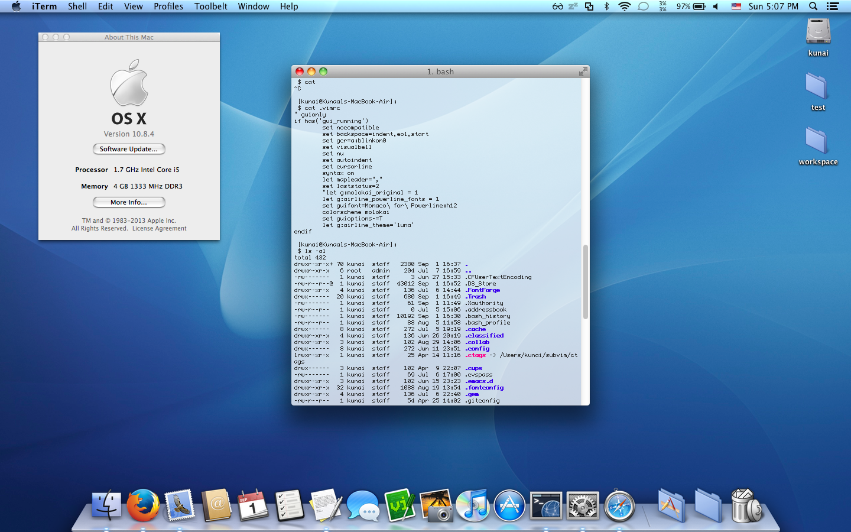This screenshot has width=851, height=532.
Task: Click the More Info… button
Action: coord(129,202)
